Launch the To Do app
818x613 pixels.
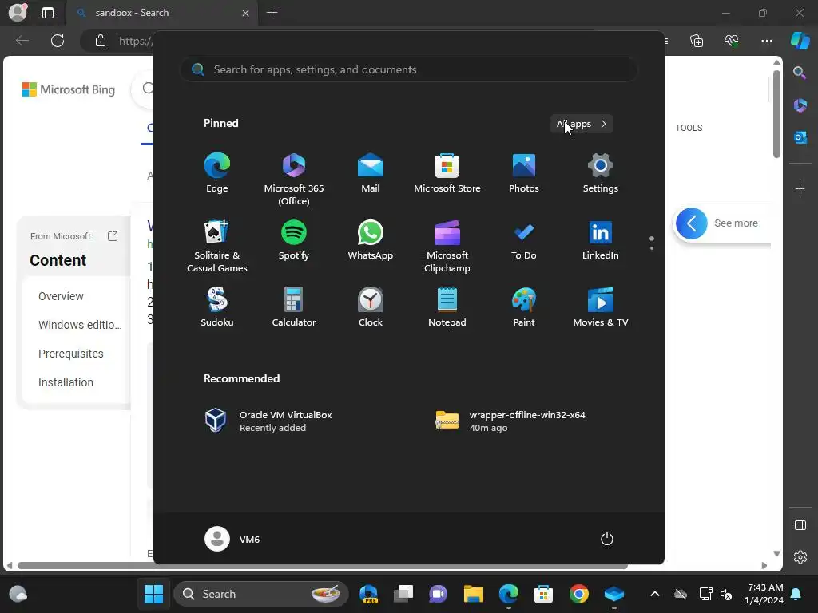pos(524,239)
